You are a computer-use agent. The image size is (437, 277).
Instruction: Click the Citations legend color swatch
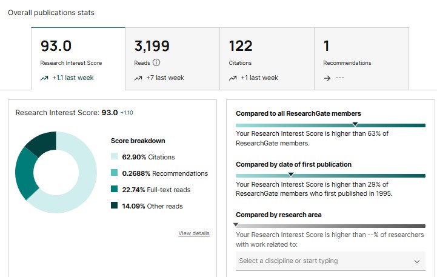(115, 156)
